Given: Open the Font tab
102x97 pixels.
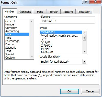Looking at the screenshot, I should click(40, 12).
